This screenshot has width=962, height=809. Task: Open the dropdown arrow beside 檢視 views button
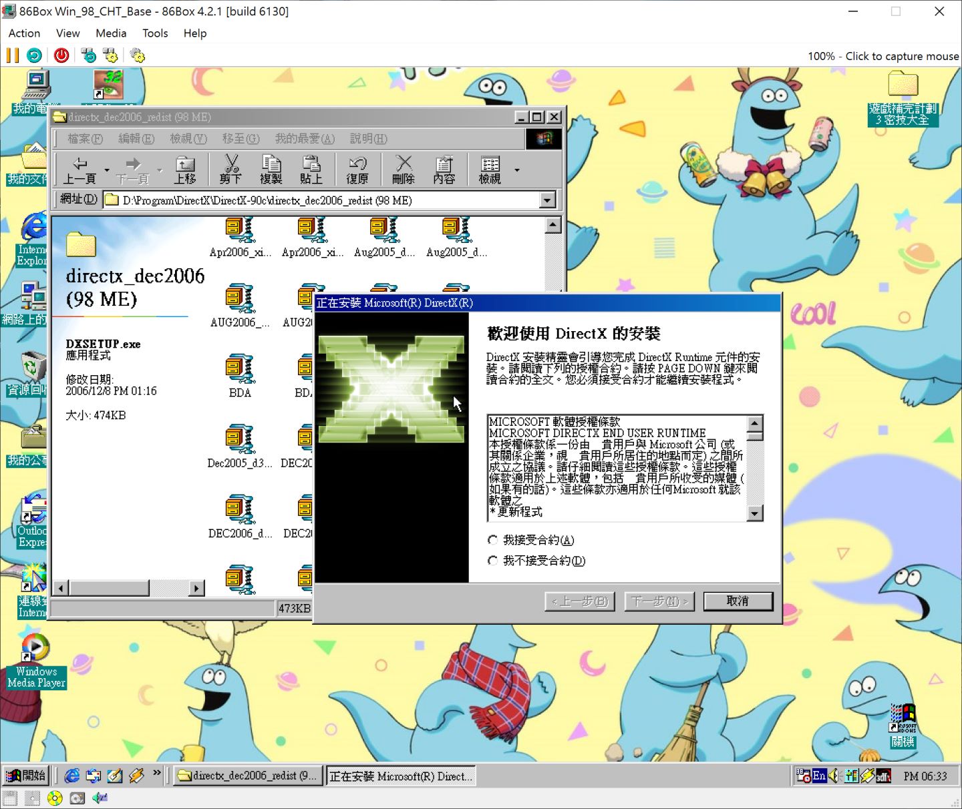click(516, 170)
